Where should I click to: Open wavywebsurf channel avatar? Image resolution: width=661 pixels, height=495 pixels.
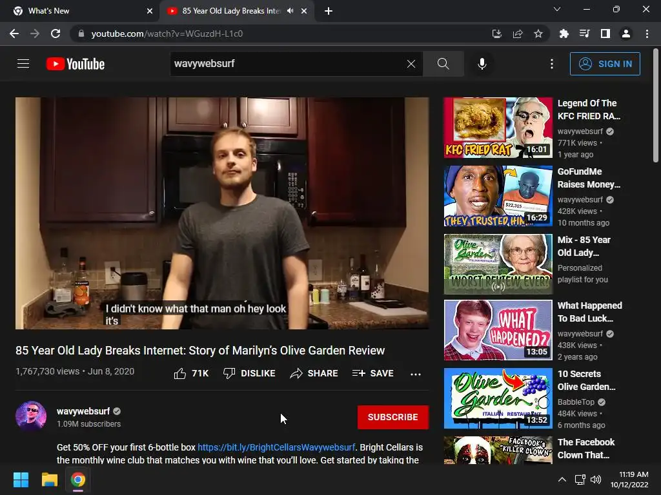pos(31,416)
